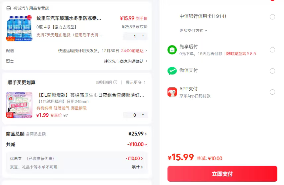Click the WeChat Pay icon
Image resolution: width=284 pixels, height=185 pixels.
pos(172,71)
